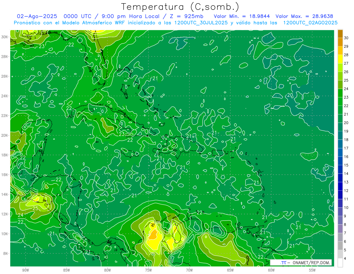Click the colorbar label "7"

(x=345, y=233)
